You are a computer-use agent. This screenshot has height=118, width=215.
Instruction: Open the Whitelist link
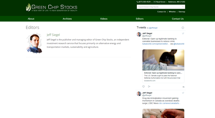[172, 12]
